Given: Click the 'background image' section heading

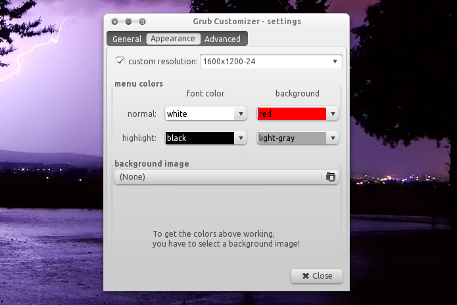Looking at the screenshot, I should click(152, 164).
